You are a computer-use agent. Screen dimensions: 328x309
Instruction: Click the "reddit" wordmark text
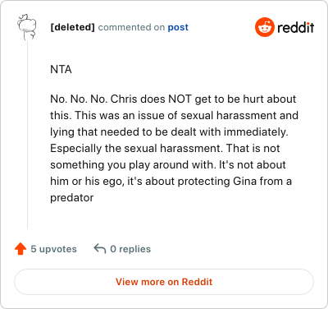(296, 27)
